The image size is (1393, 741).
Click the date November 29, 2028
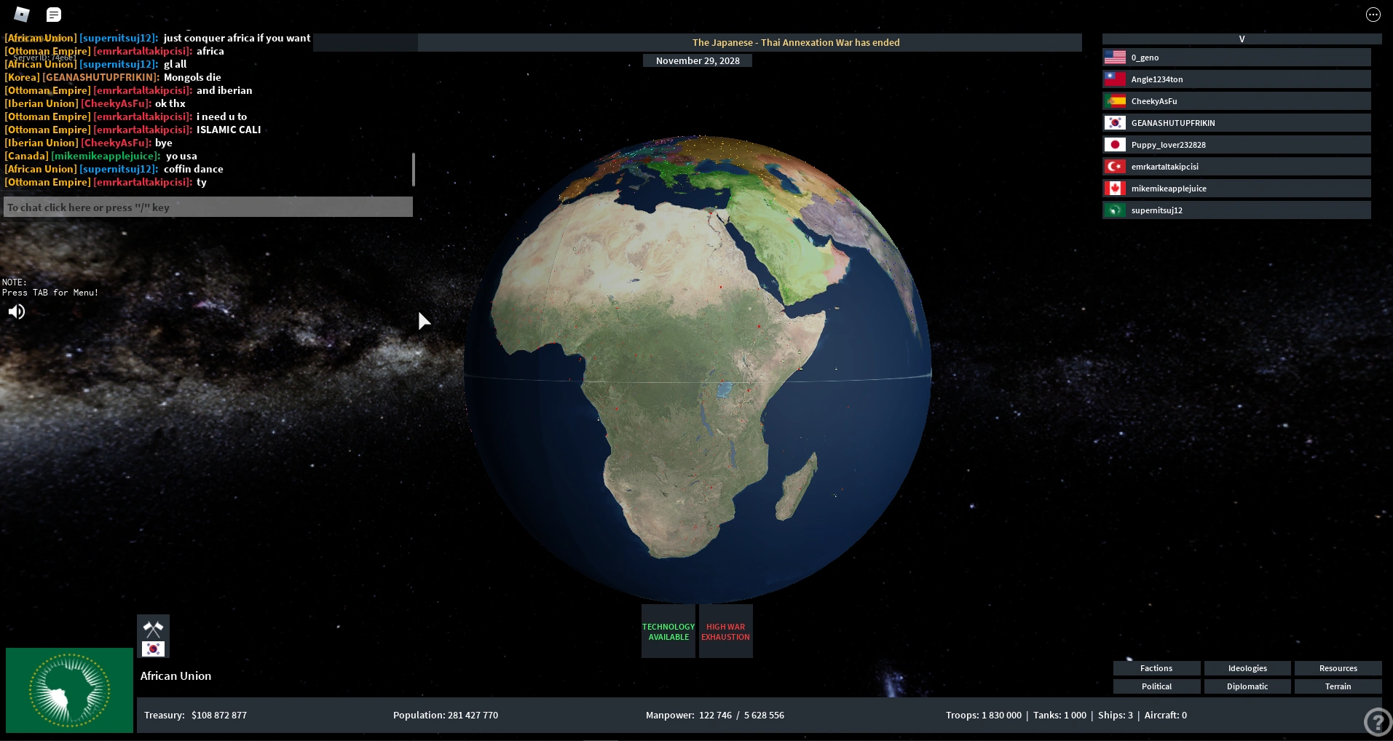click(698, 60)
